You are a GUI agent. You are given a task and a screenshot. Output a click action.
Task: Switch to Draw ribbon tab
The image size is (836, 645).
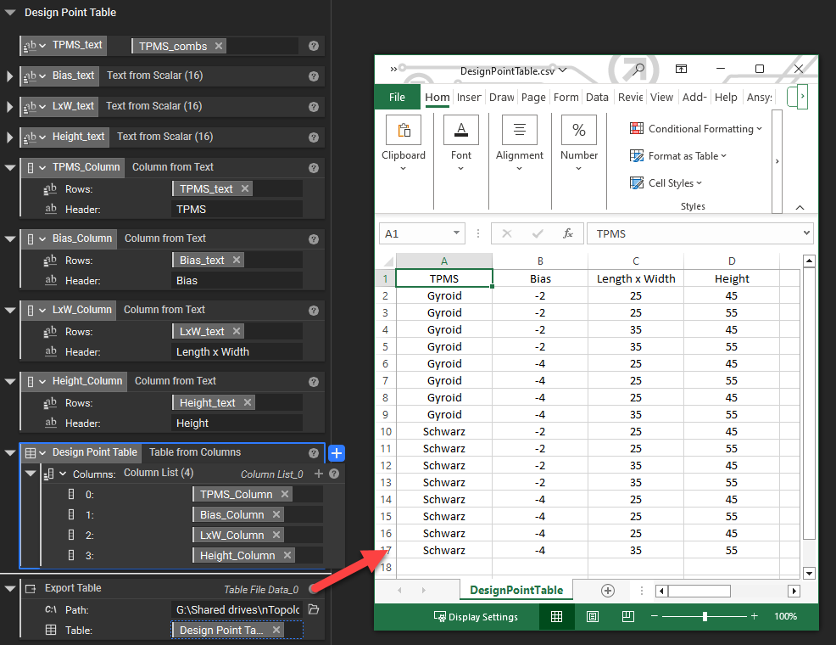502,97
